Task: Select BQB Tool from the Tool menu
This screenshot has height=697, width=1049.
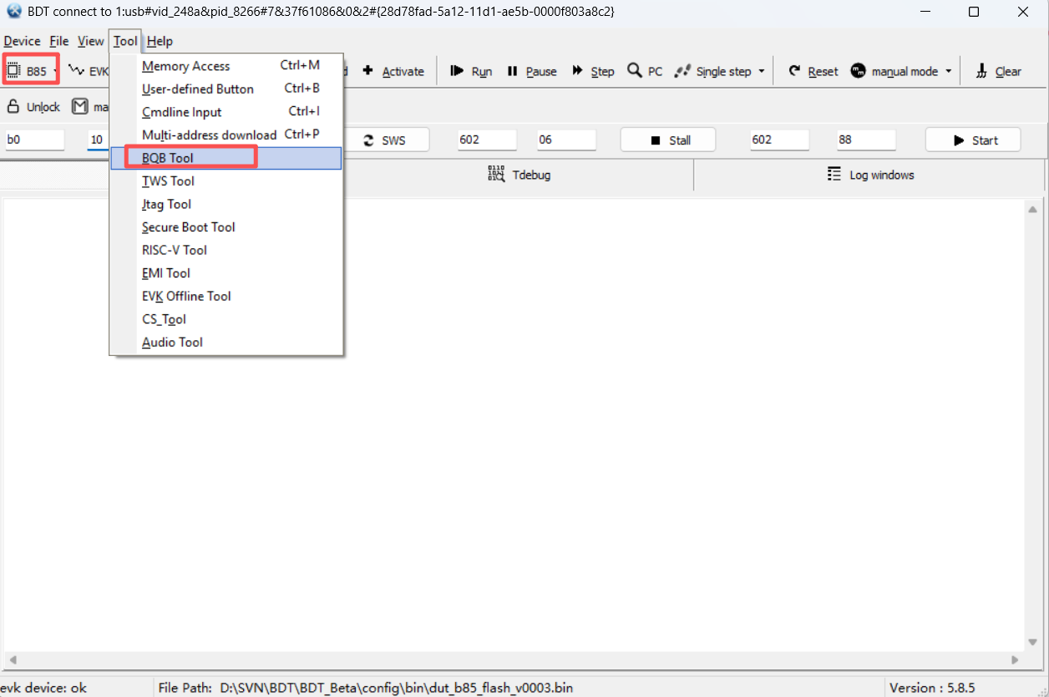Action: (x=168, y=158)
